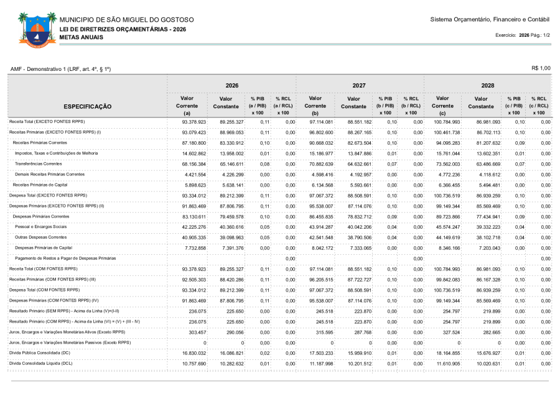Click the 2027 column group header

[359, 85]
